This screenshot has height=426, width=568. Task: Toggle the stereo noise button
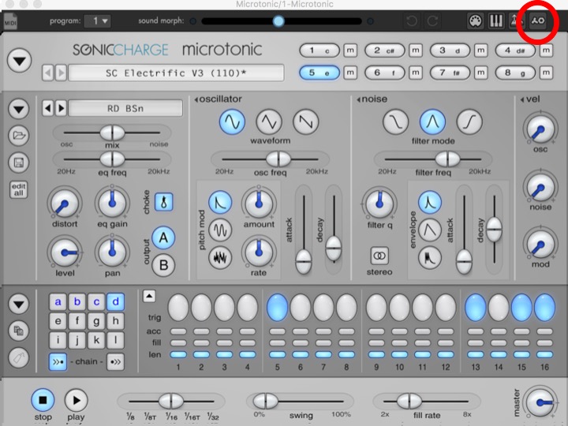coord(379,256)
